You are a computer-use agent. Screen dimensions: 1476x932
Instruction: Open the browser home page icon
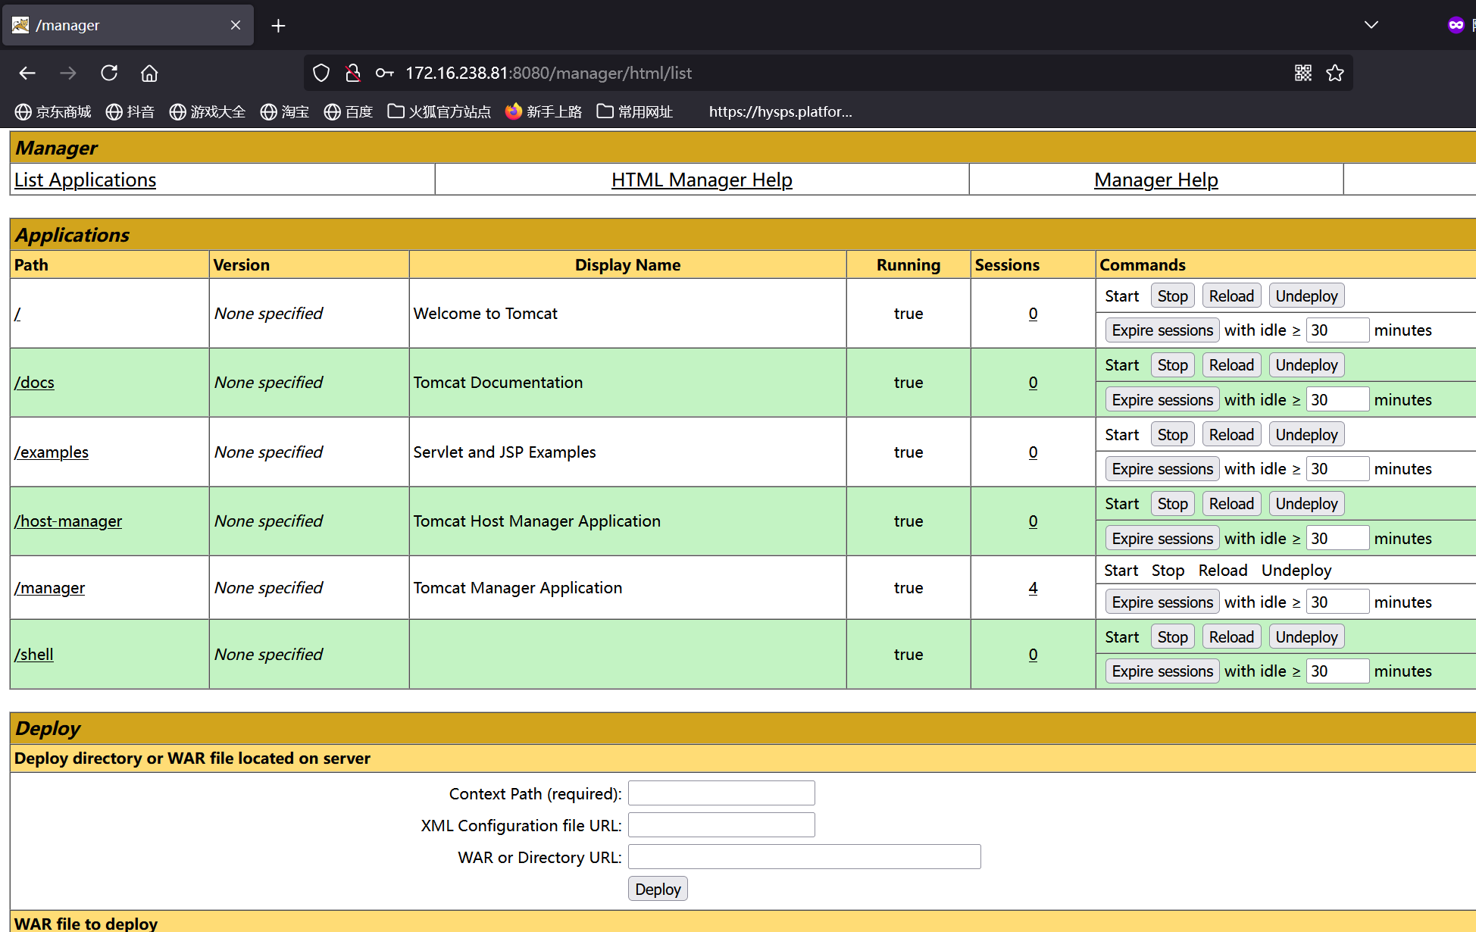149,73
